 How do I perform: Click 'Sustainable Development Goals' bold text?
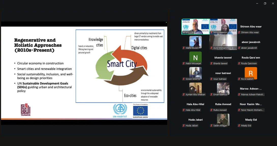[x=45, y=83]
